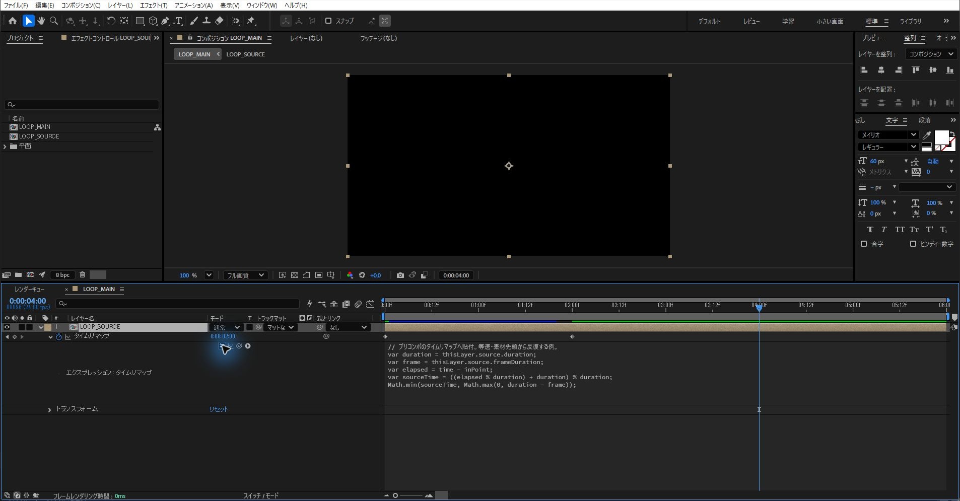Switch to the 段落 tab

click(x=924, y=120)
